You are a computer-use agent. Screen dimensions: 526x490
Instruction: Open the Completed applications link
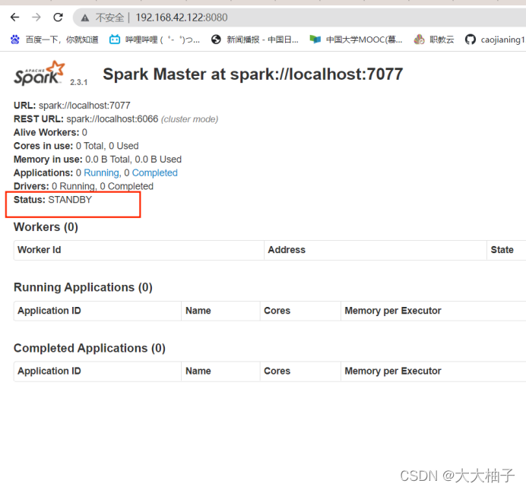[154, 172]
